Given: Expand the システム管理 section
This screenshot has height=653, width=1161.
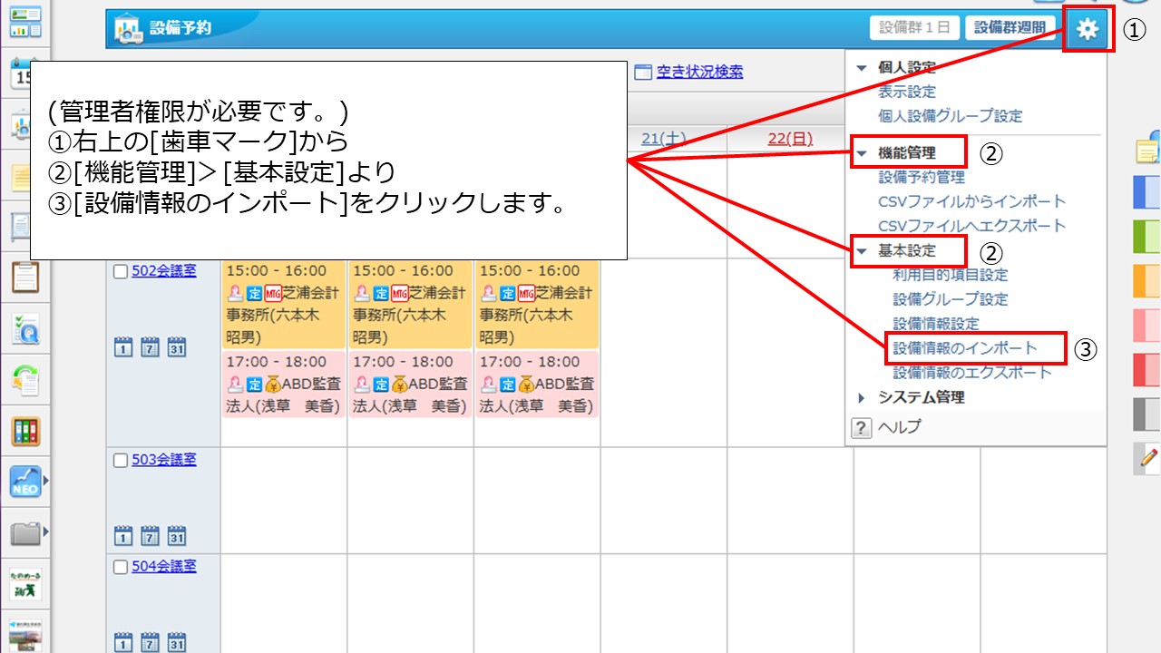Looking at the screenshot, I should [x=862, y=397].
